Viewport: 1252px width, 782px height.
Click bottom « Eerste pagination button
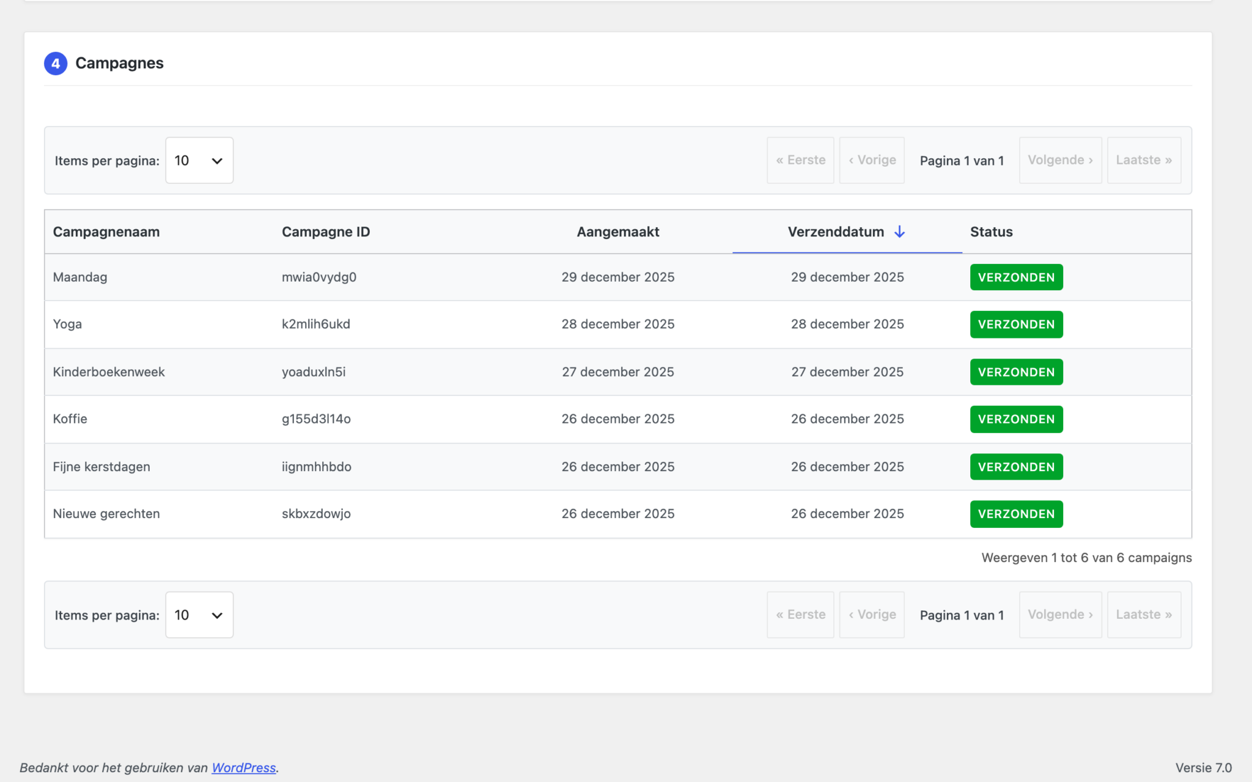800,615
